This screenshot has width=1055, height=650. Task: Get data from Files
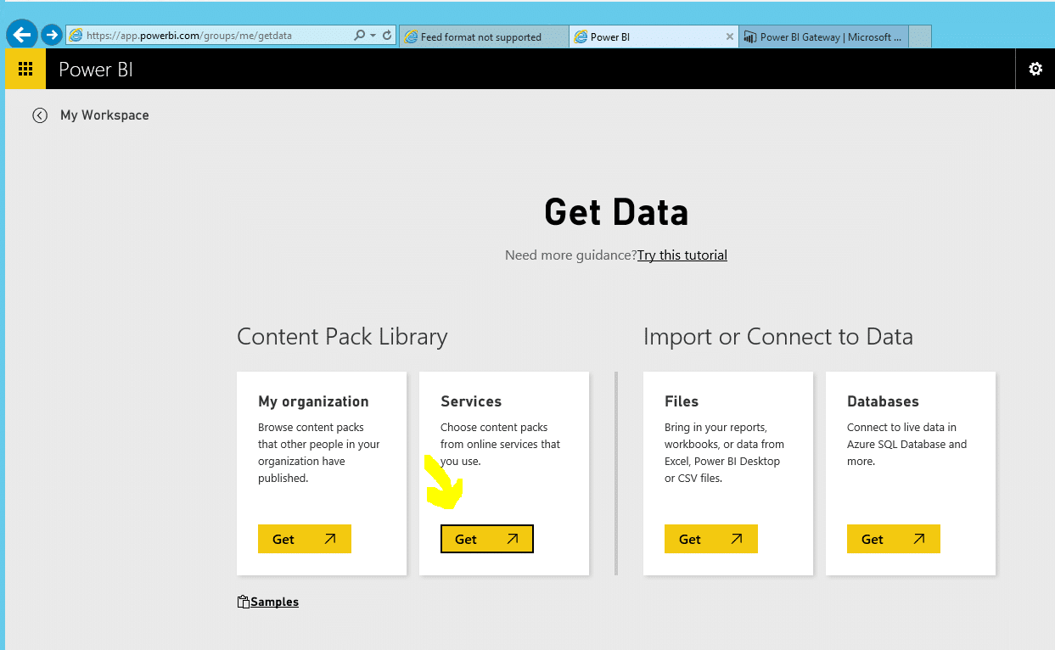710,538
